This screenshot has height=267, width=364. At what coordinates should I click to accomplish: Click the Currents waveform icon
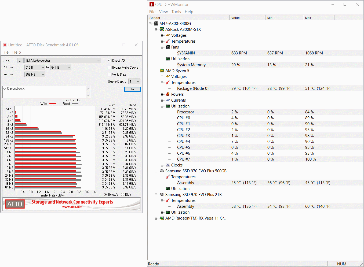168,100
